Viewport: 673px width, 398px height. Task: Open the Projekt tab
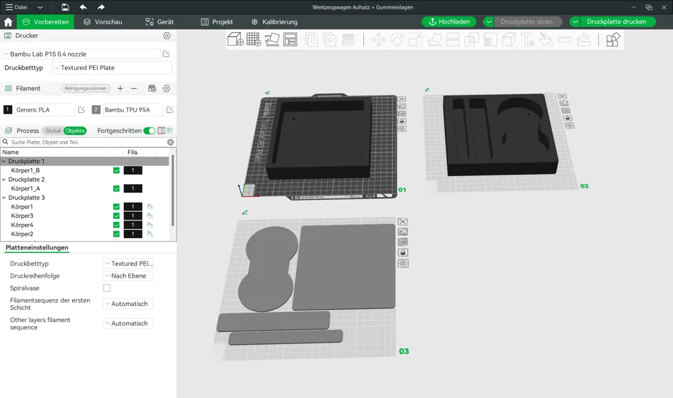point(217,22)
